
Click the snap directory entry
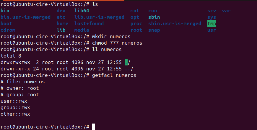[x=154, y=30]
